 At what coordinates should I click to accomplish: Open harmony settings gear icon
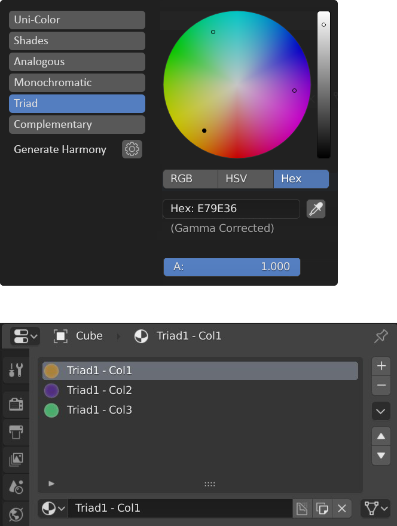[x=132, y=149]
